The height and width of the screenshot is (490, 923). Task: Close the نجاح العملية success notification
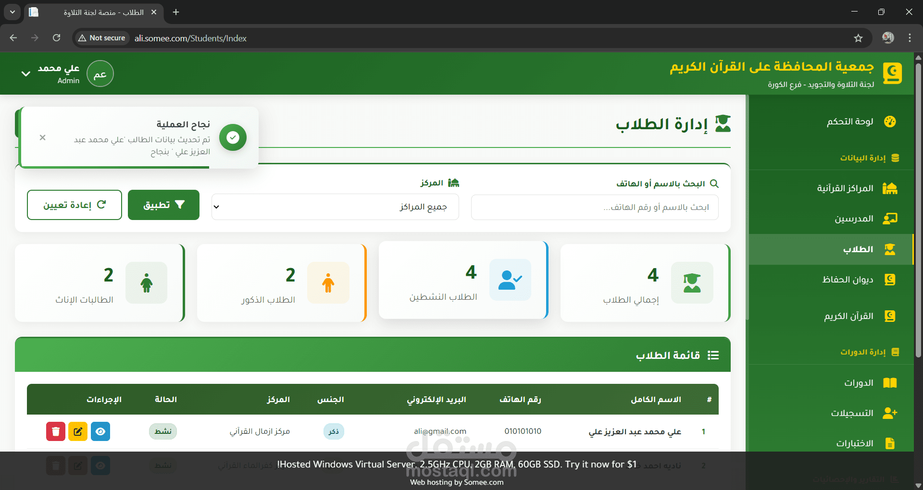tap(43, 137)
